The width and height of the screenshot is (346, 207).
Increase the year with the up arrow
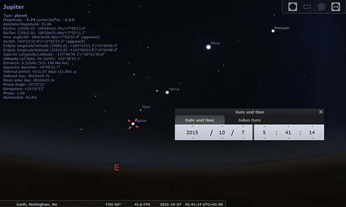pyautogui.click(x=192, y=126)
